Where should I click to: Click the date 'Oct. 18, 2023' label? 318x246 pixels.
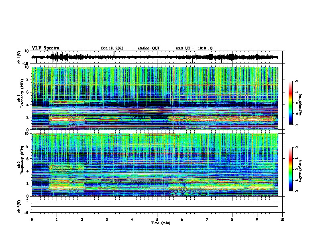click(112, 48)
